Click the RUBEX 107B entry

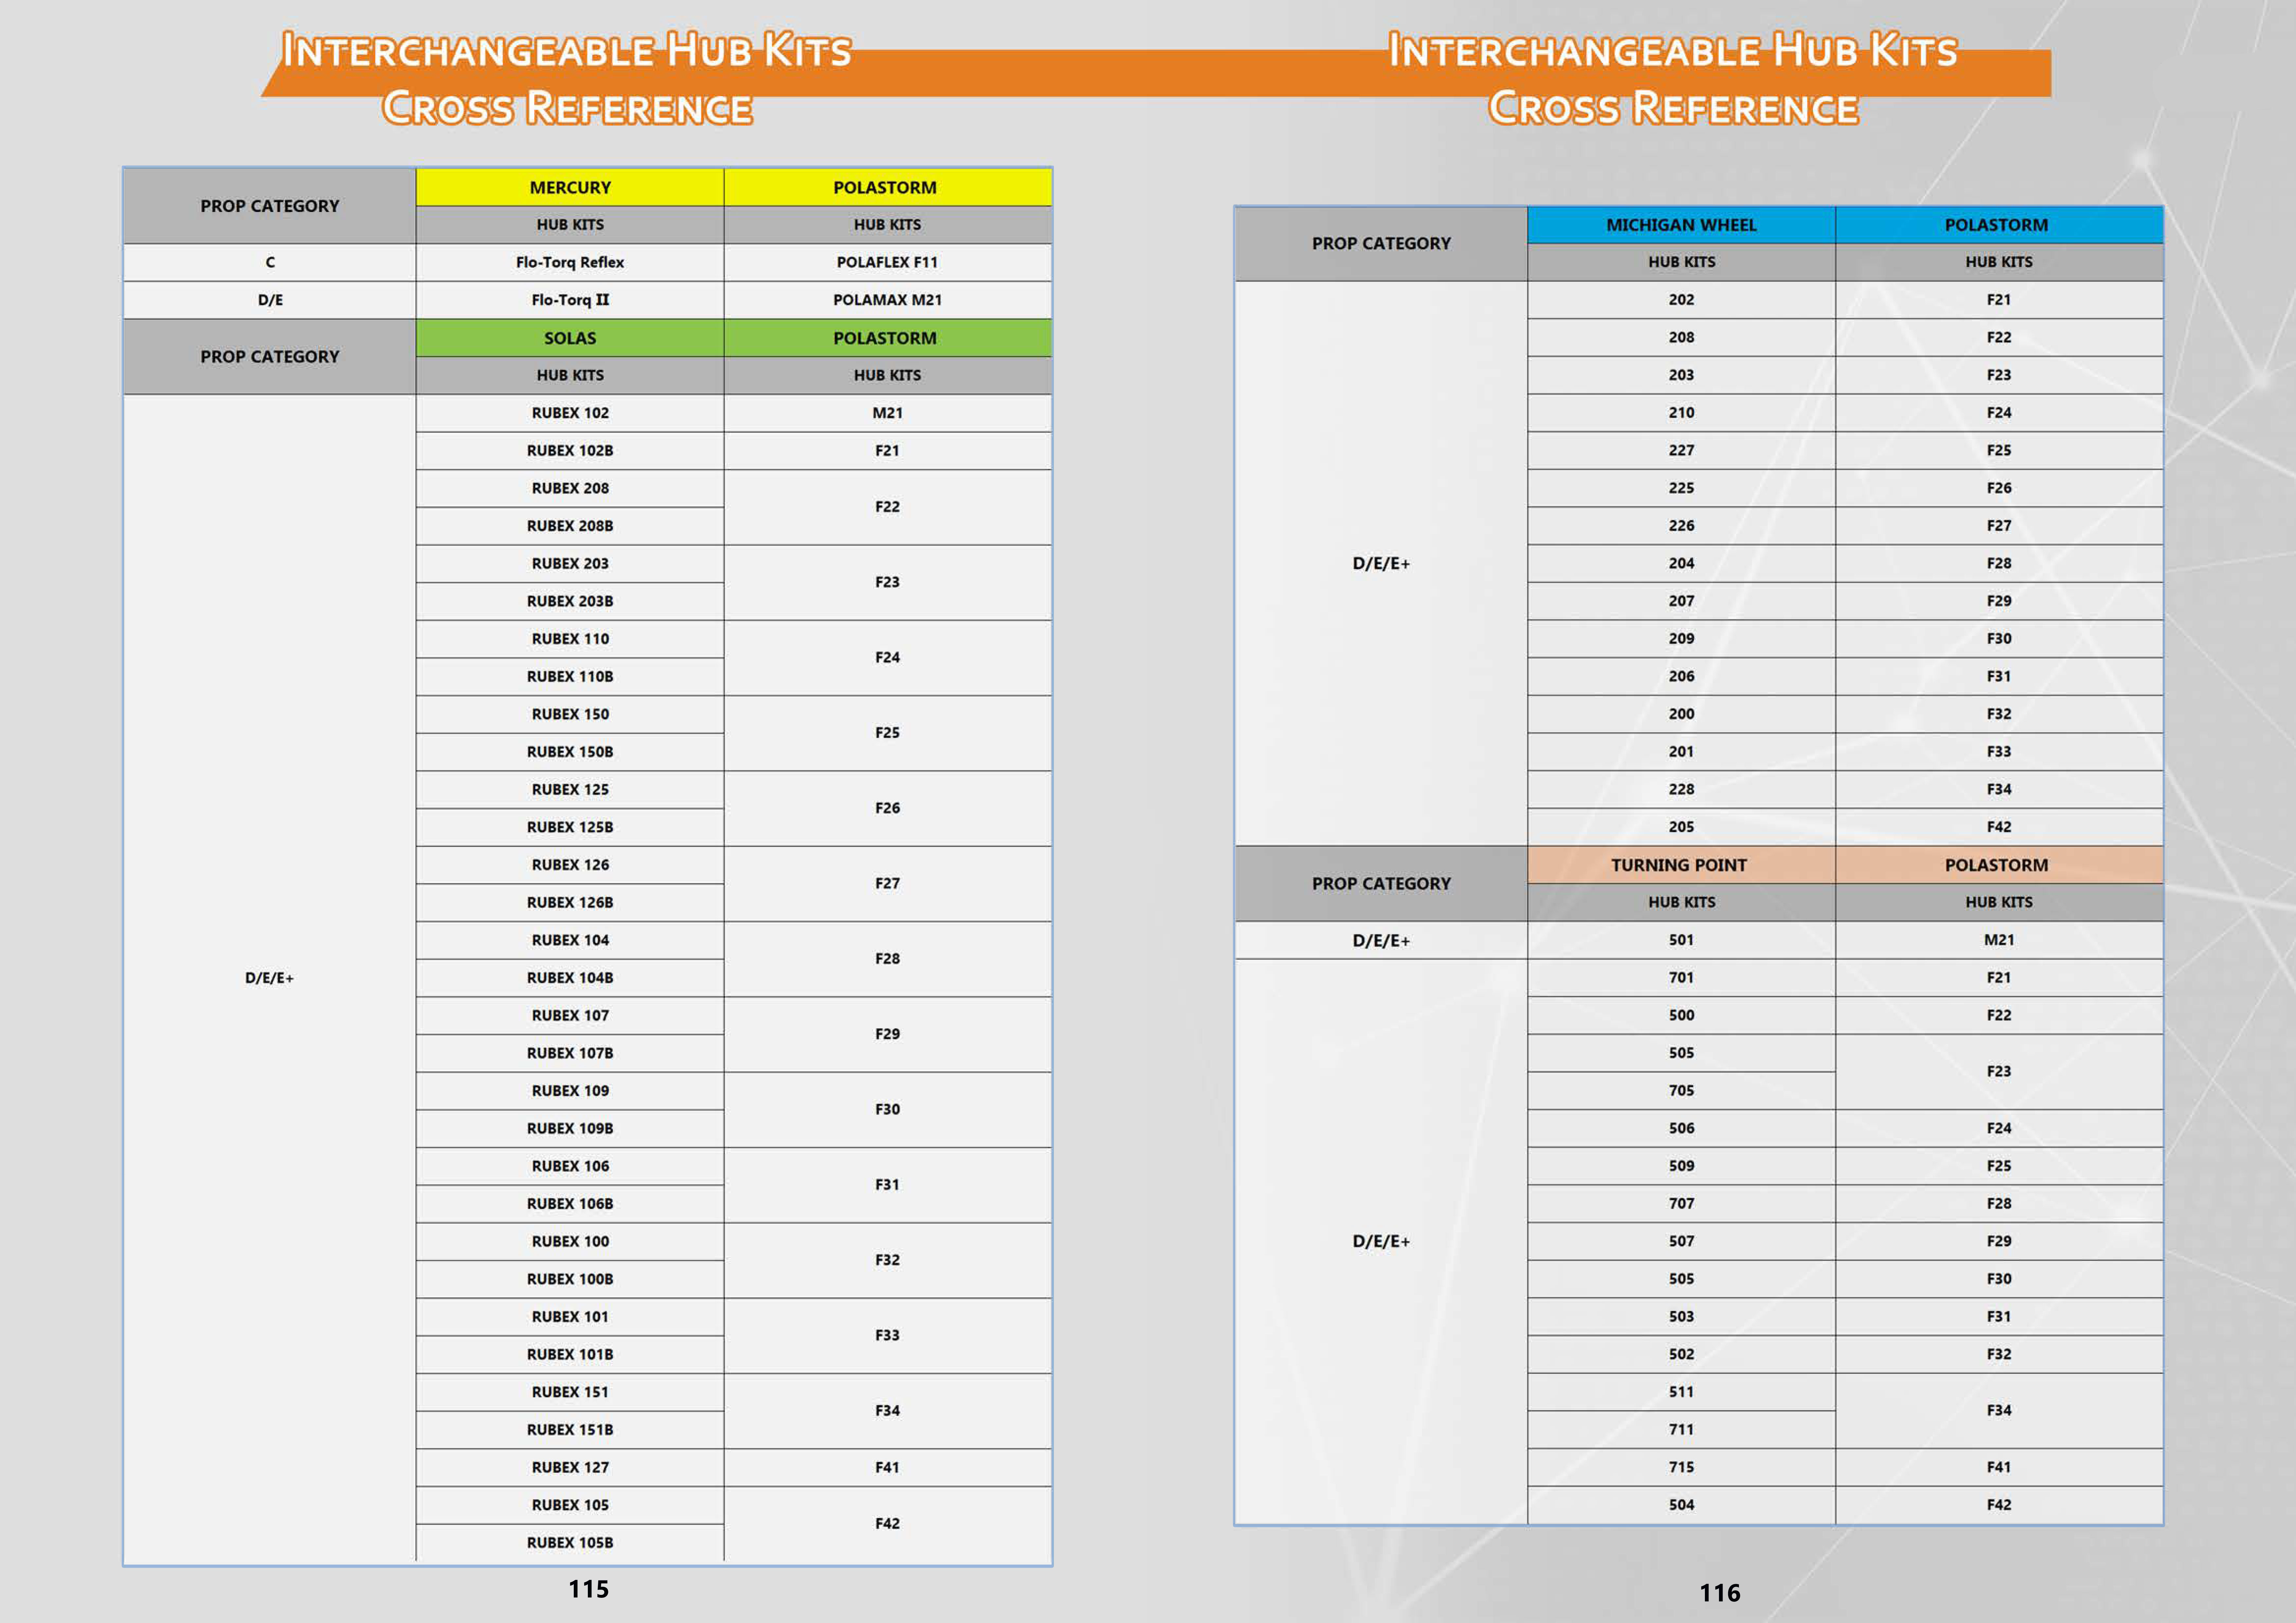[x=570, y=1053]
